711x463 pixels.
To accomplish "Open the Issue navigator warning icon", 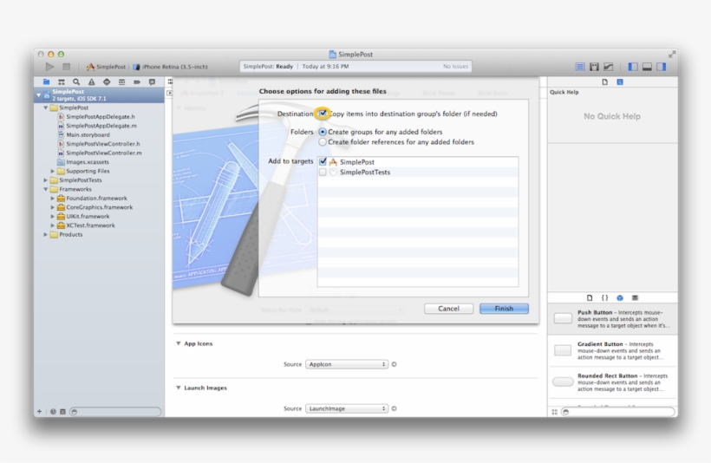I will tap(92, 82).
